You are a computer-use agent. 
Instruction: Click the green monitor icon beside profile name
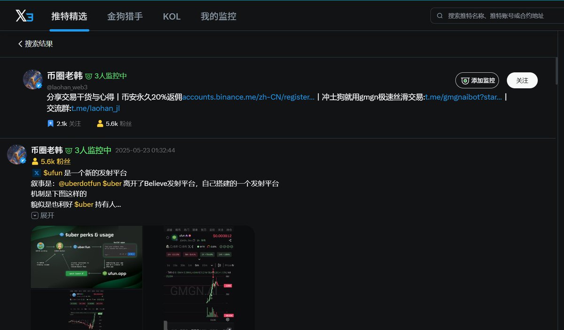pyautogui.click(x=89, y=76)
